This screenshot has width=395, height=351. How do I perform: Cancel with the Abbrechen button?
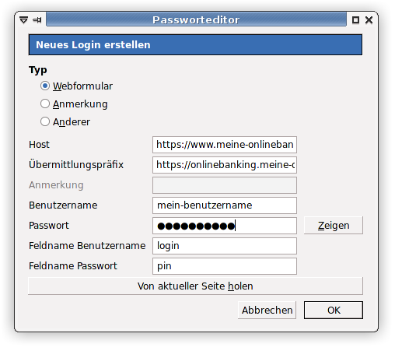tap(267, 310)
